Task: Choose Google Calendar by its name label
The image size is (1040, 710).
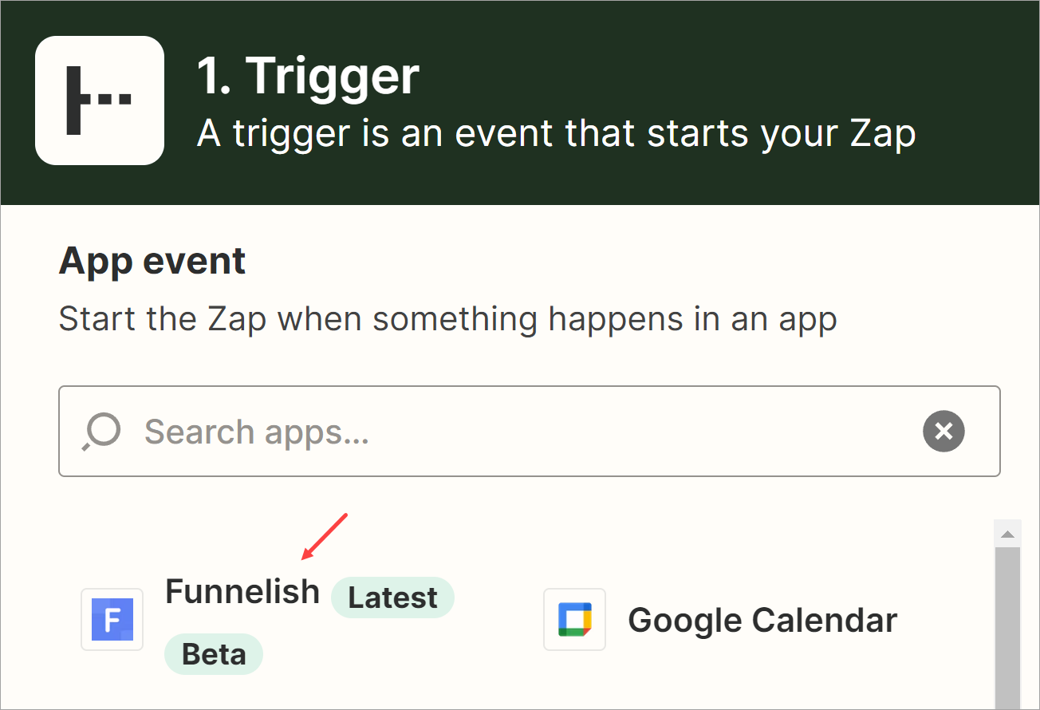Action: [762, 620]
